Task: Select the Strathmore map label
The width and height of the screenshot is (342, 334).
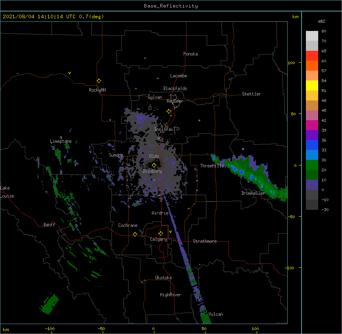Action: [205, 241]
